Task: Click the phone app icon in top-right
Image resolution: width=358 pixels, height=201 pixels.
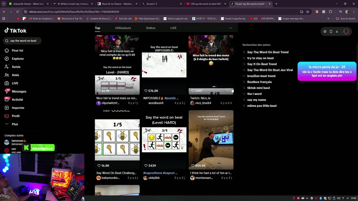Action: 331,32
